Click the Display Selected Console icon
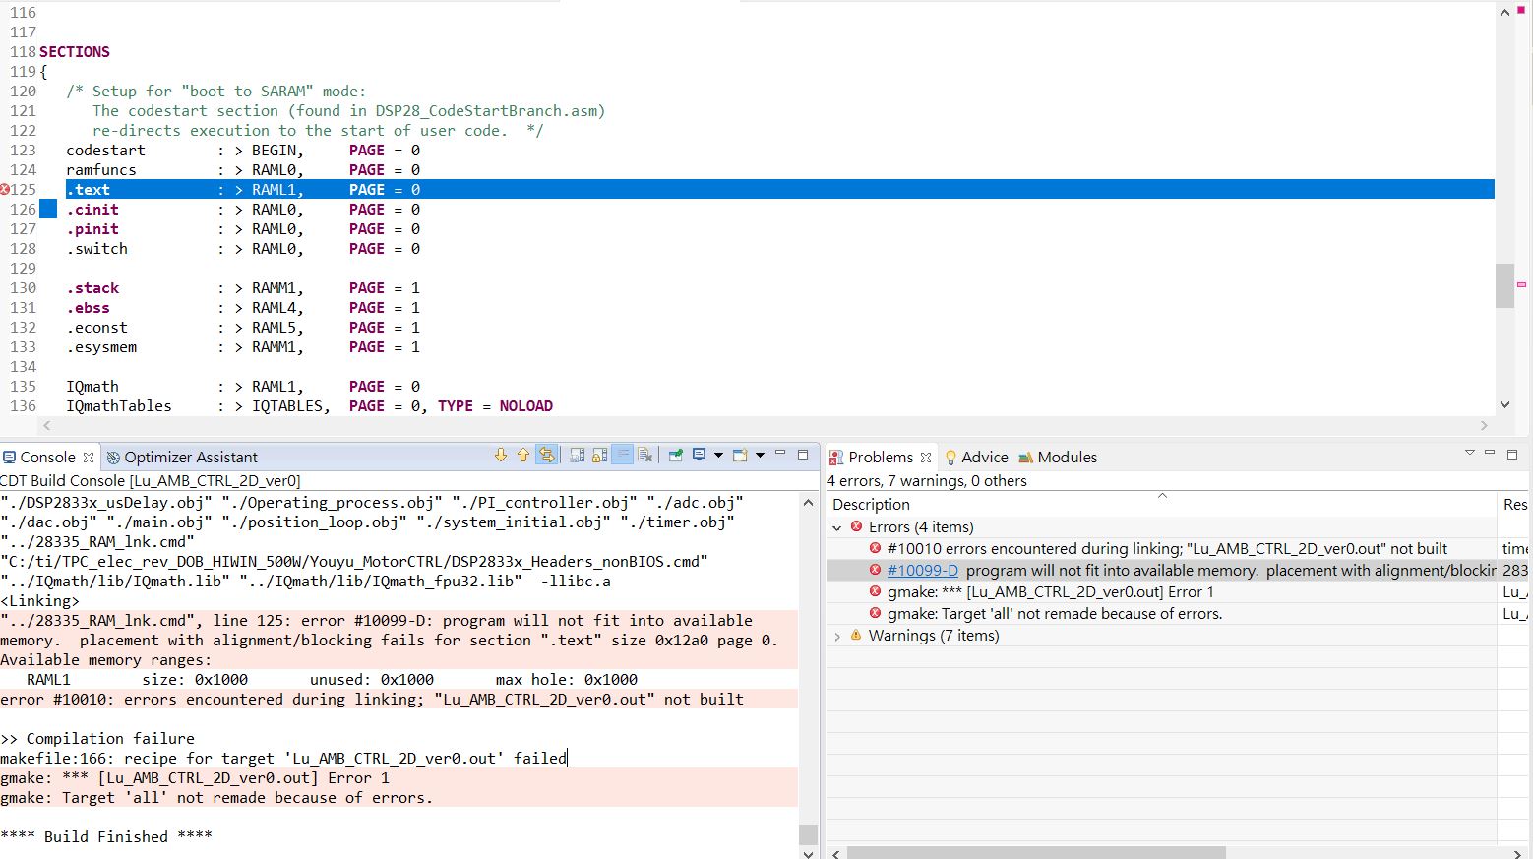Image resolution: width=1533 pixels, height=859 pixels. pyautogui.click(x=700, y=455)
